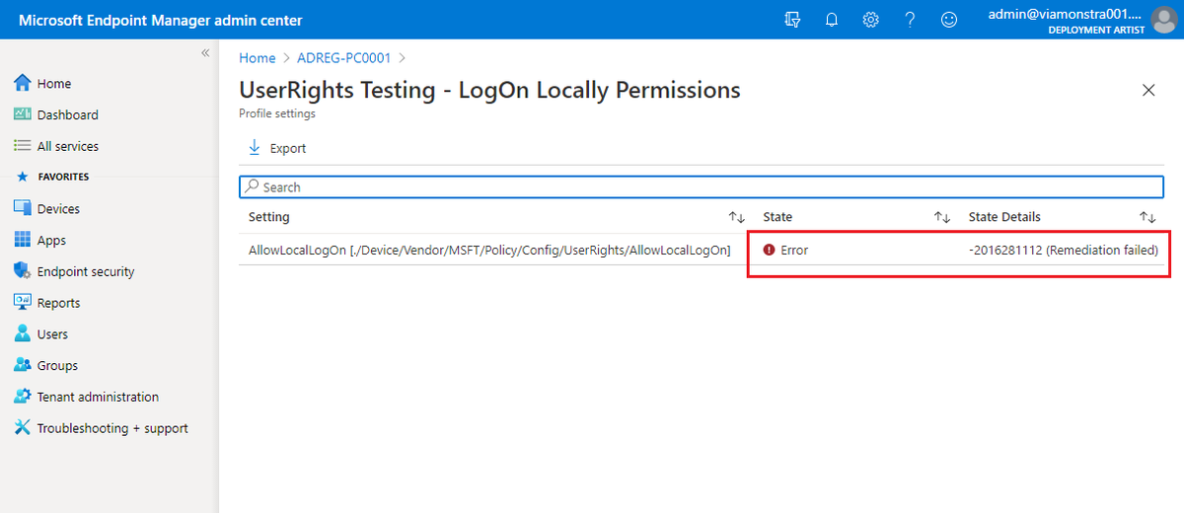Click the Devices monitor icon
This screenshot has width=1184, height=513.
tap(23, 208)
